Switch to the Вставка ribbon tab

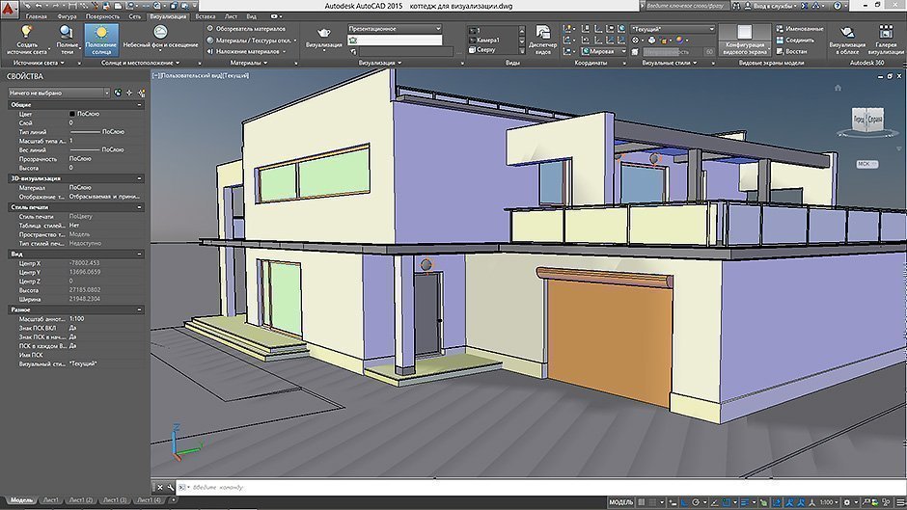[x=205, y=17]
